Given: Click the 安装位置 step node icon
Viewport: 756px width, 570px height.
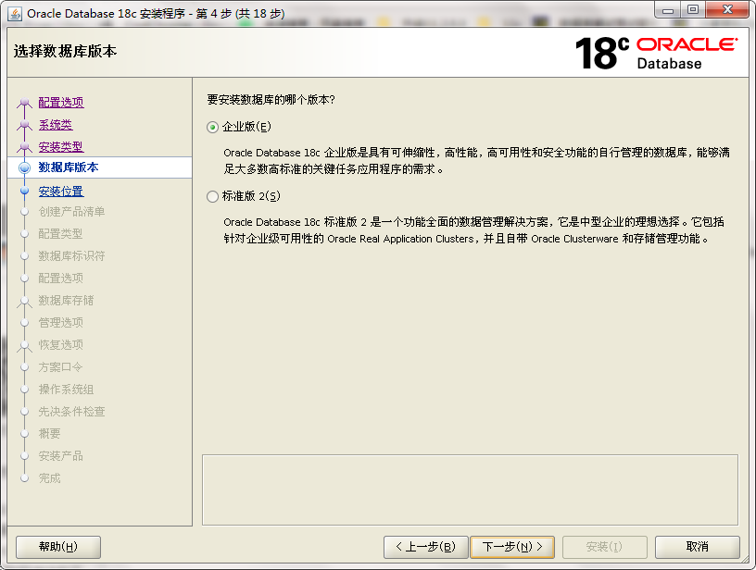Looking at the screenshot, I should [x=25, y=192].
